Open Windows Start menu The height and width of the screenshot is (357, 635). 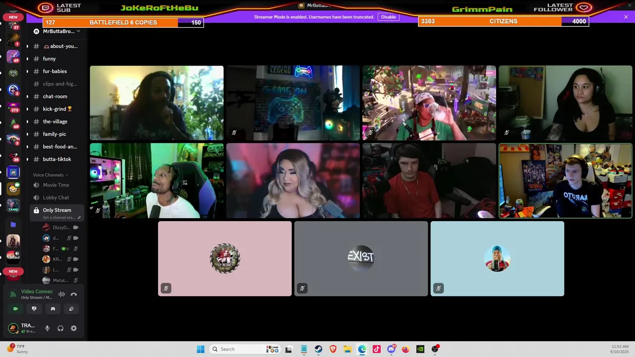[200, 349]
